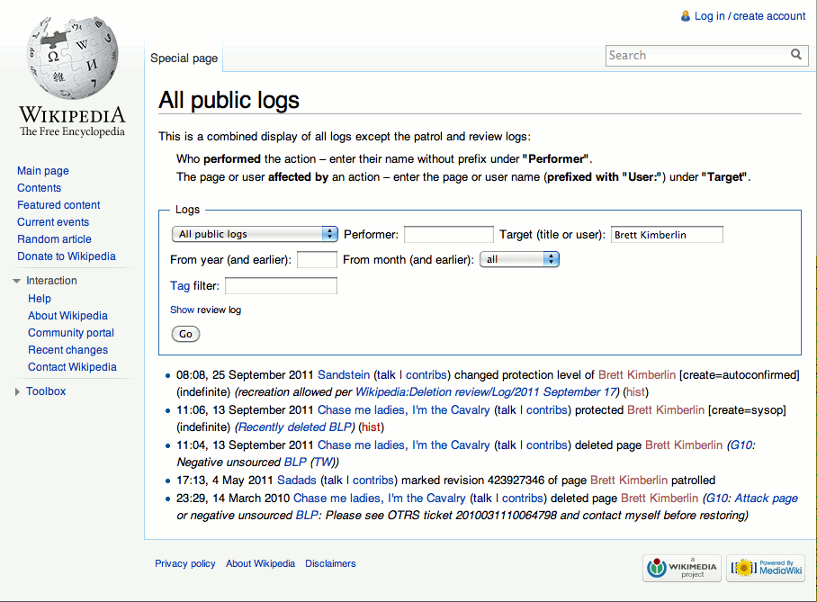
Task: Click the Powered by MediaWiki badge
Action: [766, 568]
